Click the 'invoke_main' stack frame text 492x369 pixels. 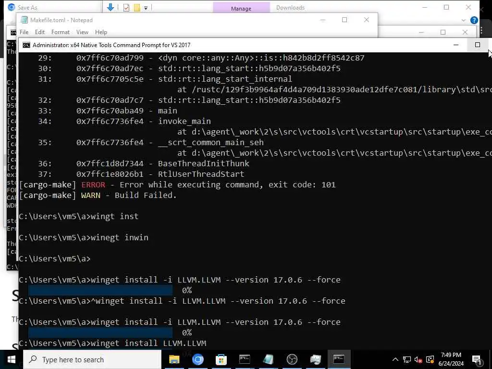click(x=184, y=121)
